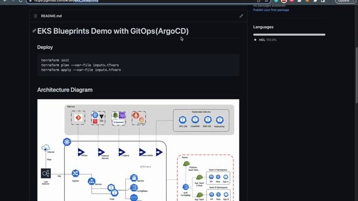Click the Kubernetes wheel icon in the diagram
The image size is (358, 201).
[x=67, y=142]
